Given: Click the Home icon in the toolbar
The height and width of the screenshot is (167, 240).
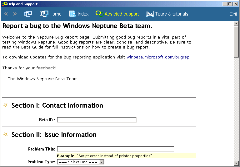Looking at the screenshot, I should click(44, 14).
